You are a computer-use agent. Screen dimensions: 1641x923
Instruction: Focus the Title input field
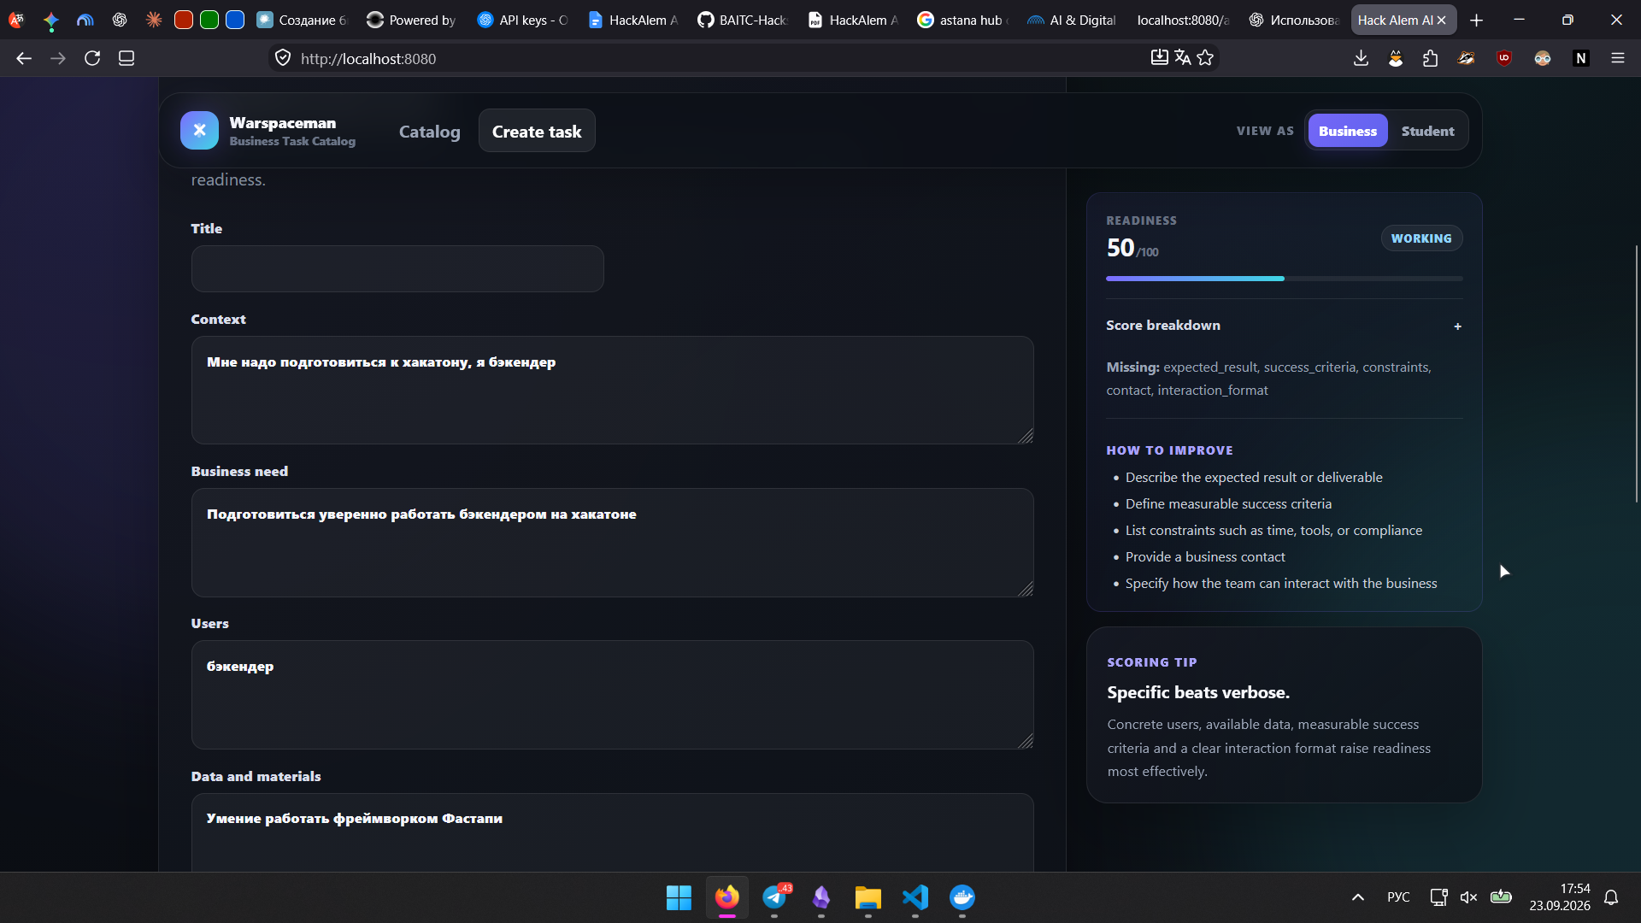click(397, 269)
